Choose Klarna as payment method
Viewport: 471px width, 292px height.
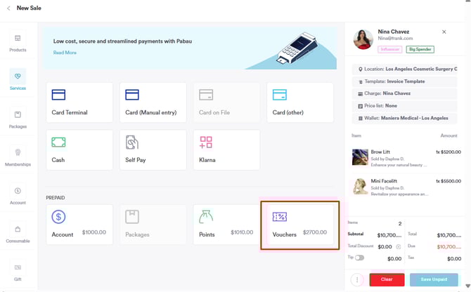pyautogui.click(x=226, y=150)
